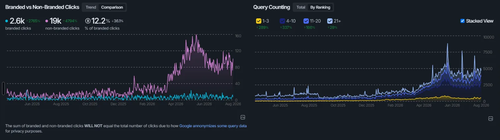Open the Total tab in Query Counting
The width and height of the screenshot is (500, 140).
[x=301, y=7]
